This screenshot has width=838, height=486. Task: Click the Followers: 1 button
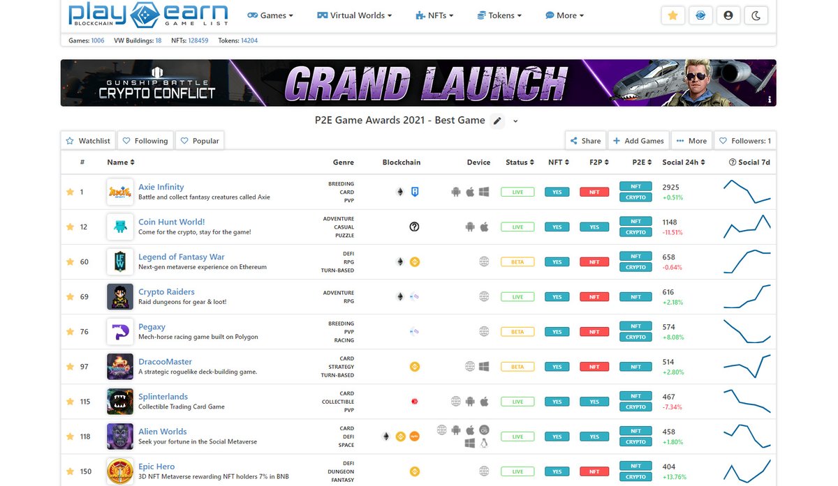click(x=745, y=141)
